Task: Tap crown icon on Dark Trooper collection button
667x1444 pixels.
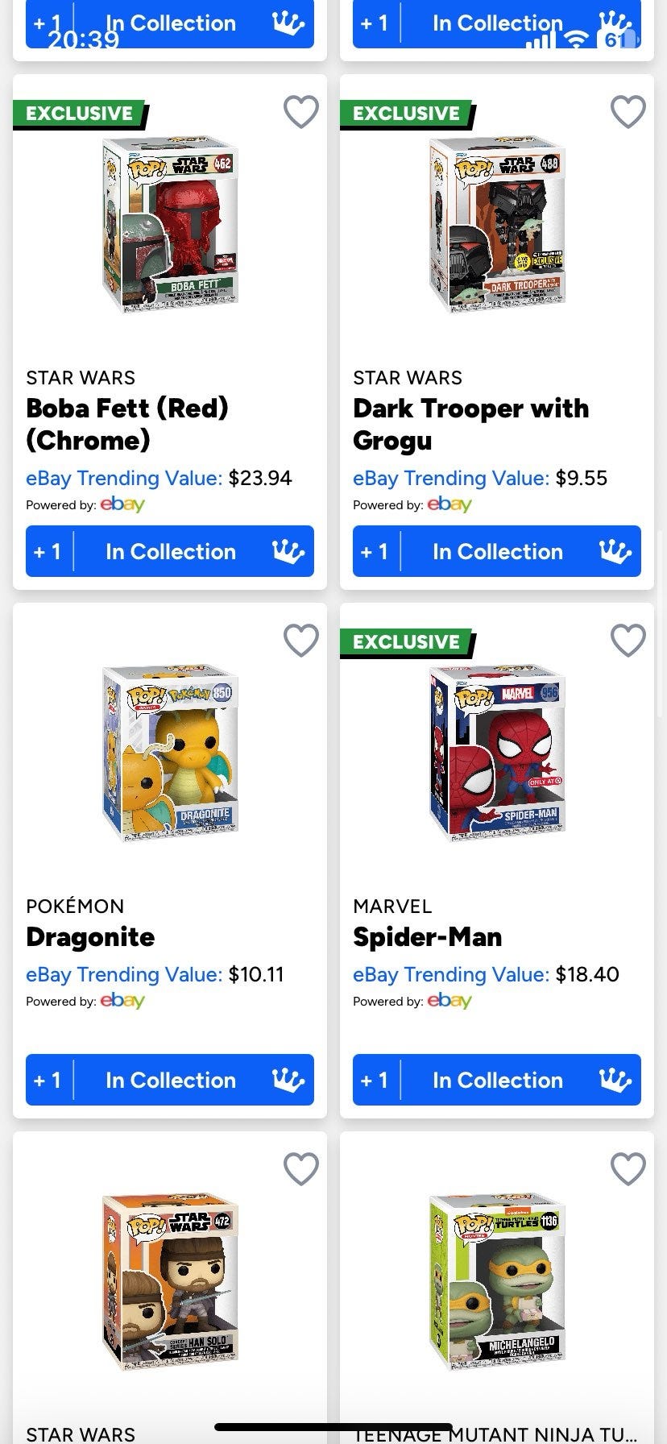Action: pos(615,551)
